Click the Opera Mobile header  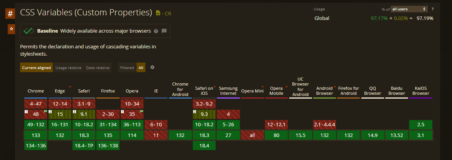click(x=277, y=91)
